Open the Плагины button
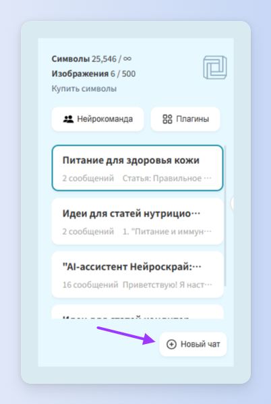 click(x=185, y=119)
